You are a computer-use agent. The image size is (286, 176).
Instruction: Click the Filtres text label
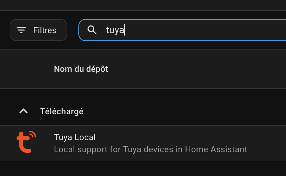tap(45, 30)
